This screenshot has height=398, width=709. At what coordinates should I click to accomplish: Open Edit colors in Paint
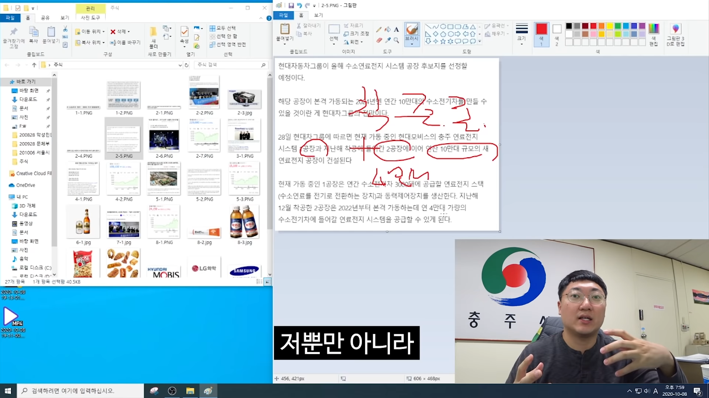654,35
